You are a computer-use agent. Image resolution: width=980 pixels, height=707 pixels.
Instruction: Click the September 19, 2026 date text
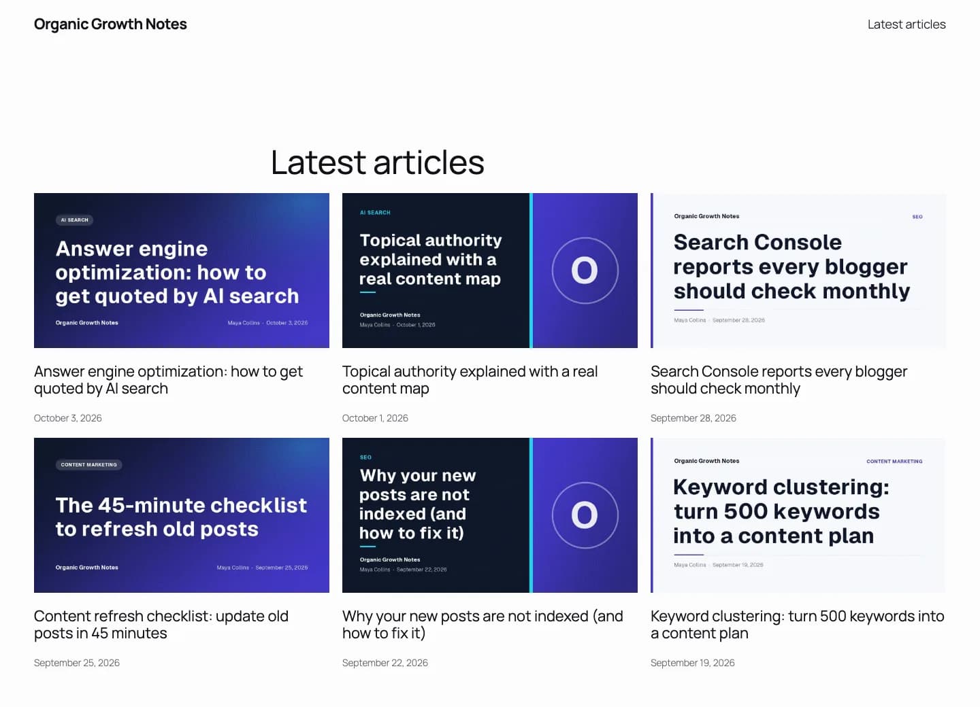pos(693,663)
